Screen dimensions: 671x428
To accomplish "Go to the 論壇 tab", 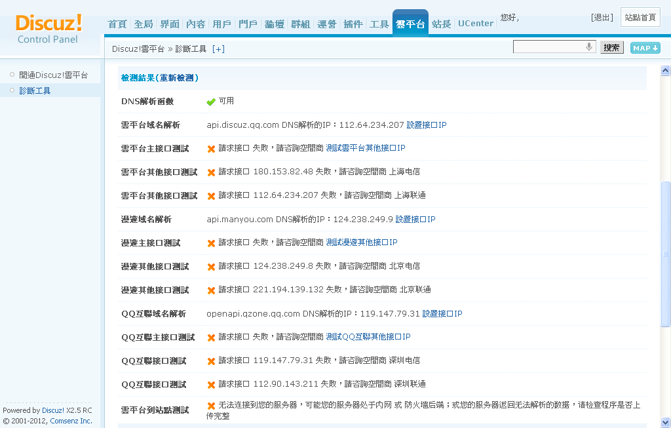I will click(x=275, y=24).
